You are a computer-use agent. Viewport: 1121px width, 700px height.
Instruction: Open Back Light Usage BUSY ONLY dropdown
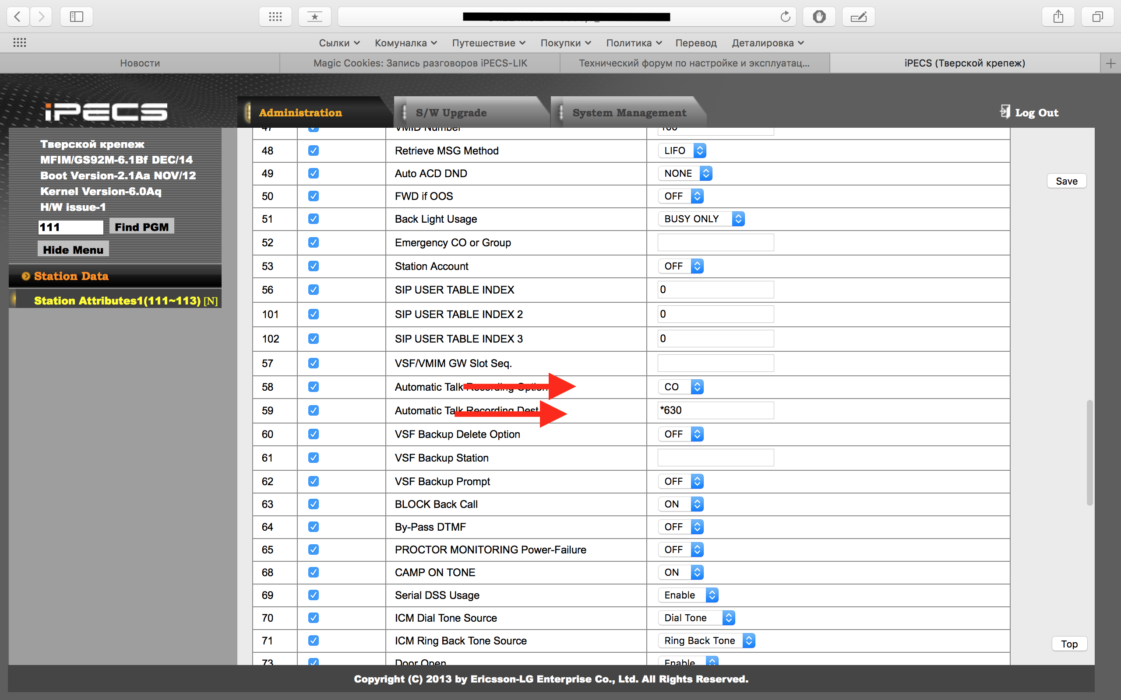coord(701,219)
